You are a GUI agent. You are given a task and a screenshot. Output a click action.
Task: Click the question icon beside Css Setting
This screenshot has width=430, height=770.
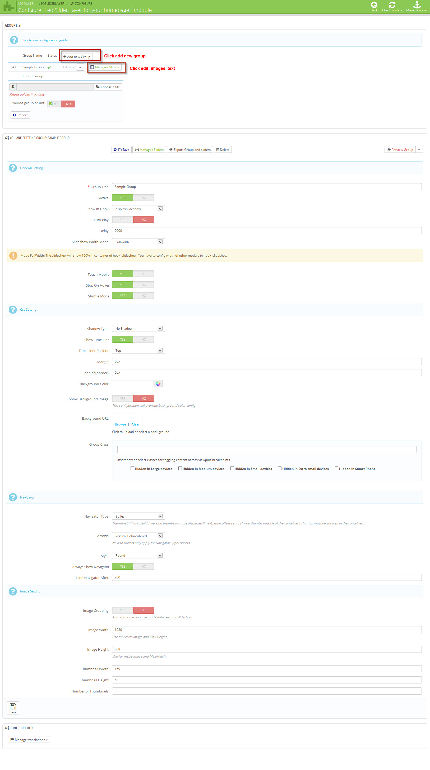[13, 309]
